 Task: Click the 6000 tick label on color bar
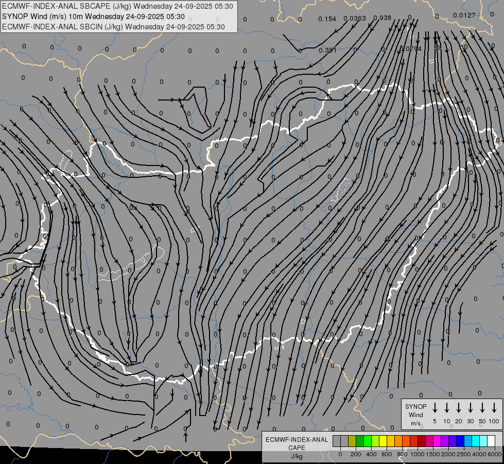[495, 454]
